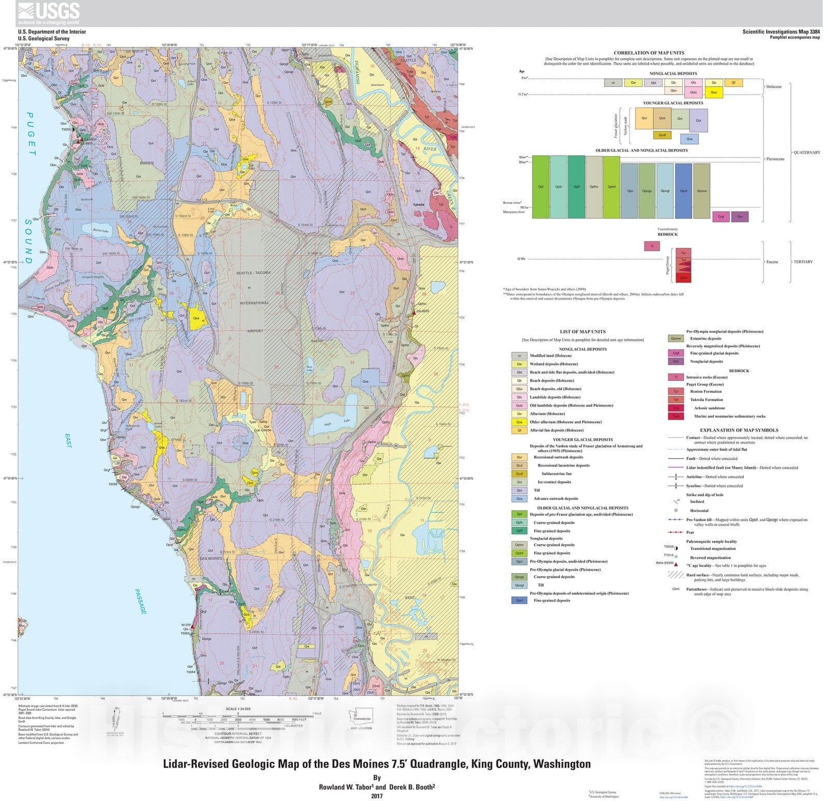The image size is (827, 801).
Task: Click the List of Map Units heading
Action: (583, 332)
